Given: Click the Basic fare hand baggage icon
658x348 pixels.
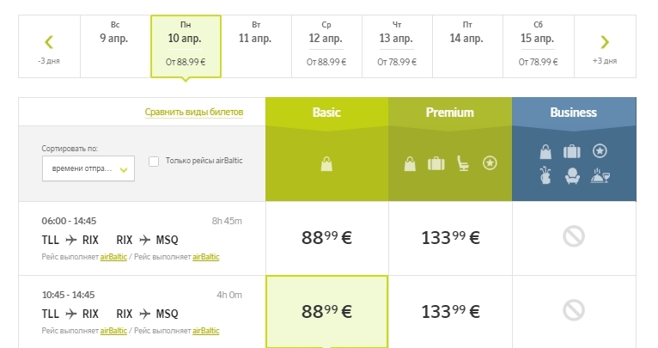Looking at the screenshot, I should click(326, 162).
